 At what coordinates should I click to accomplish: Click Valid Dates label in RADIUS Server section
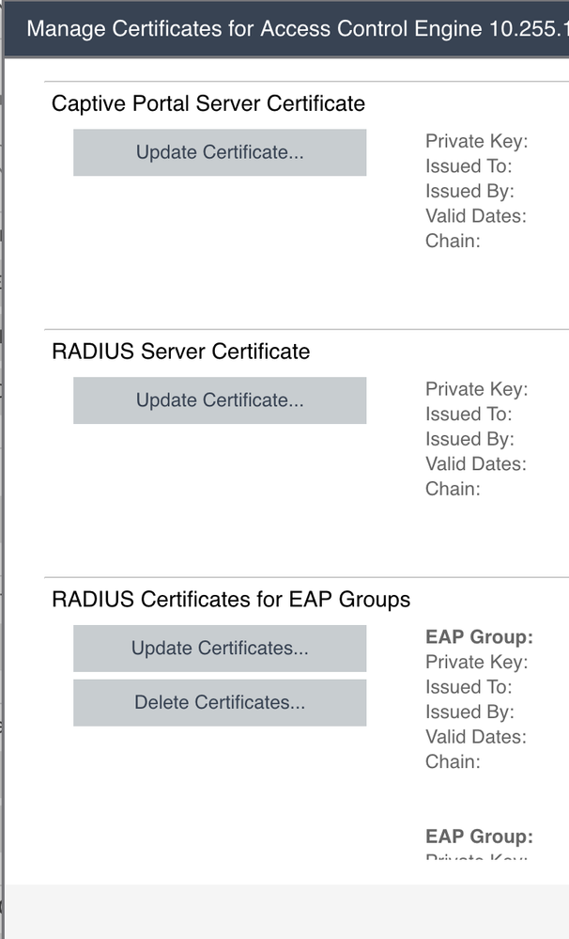475,463
